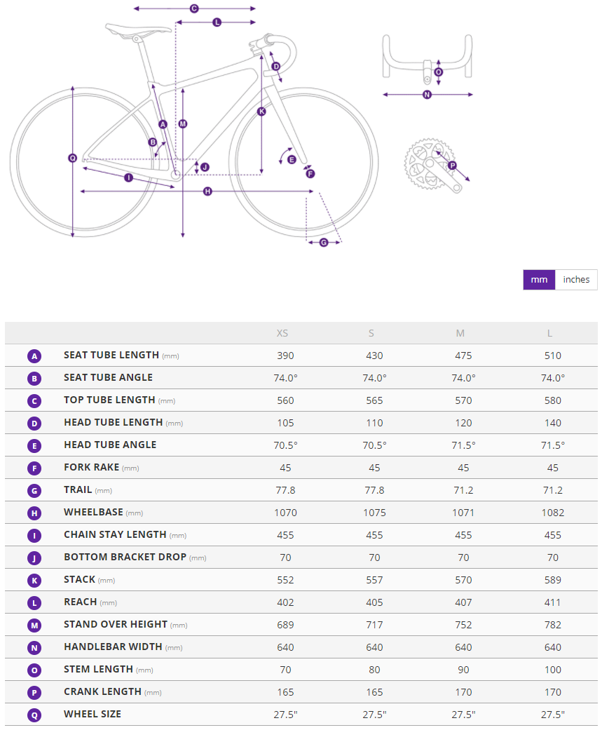Click the Q wheel size row icon
This screenshot has height=730, width=602.
(x=34, y=715)
